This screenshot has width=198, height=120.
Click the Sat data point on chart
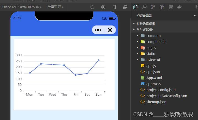87,74
